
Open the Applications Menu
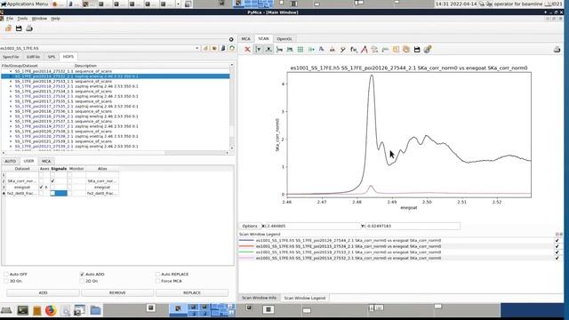(24, 4)
